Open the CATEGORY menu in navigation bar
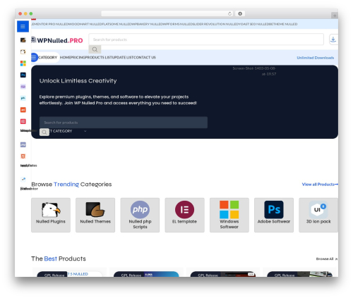Screen dimensions: 353x298 pos(47,58)
